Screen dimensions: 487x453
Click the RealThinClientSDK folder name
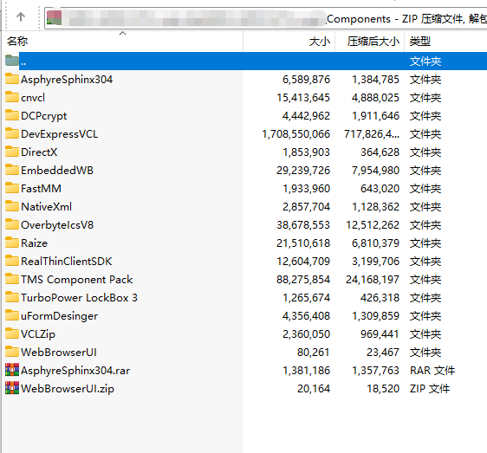coord(67,262)
